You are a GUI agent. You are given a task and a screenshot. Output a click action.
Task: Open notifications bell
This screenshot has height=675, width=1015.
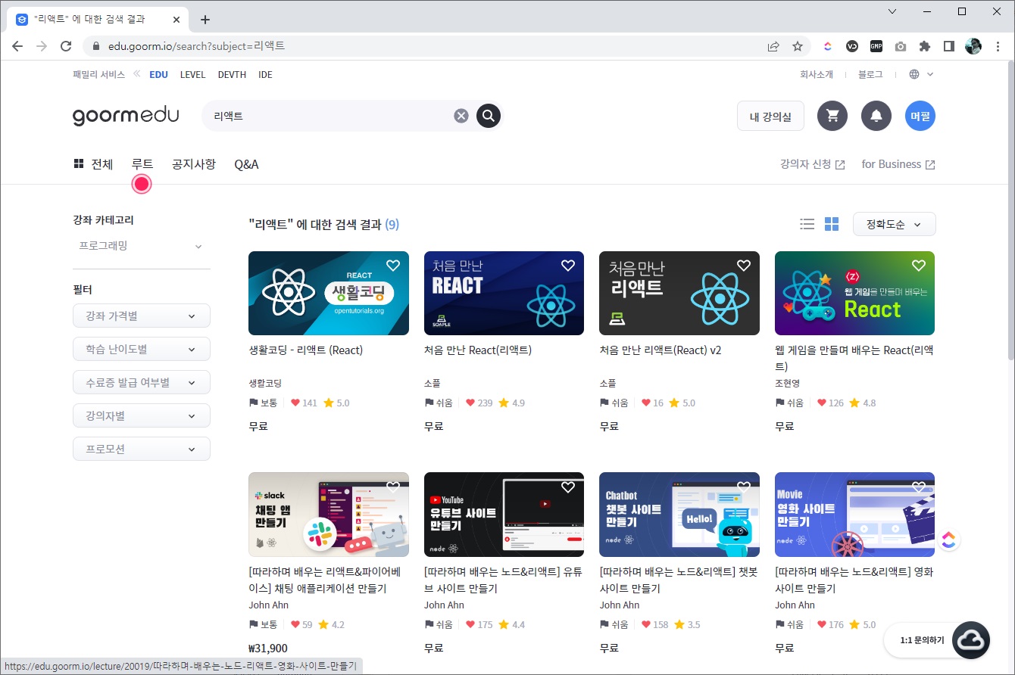pos(876,116)
